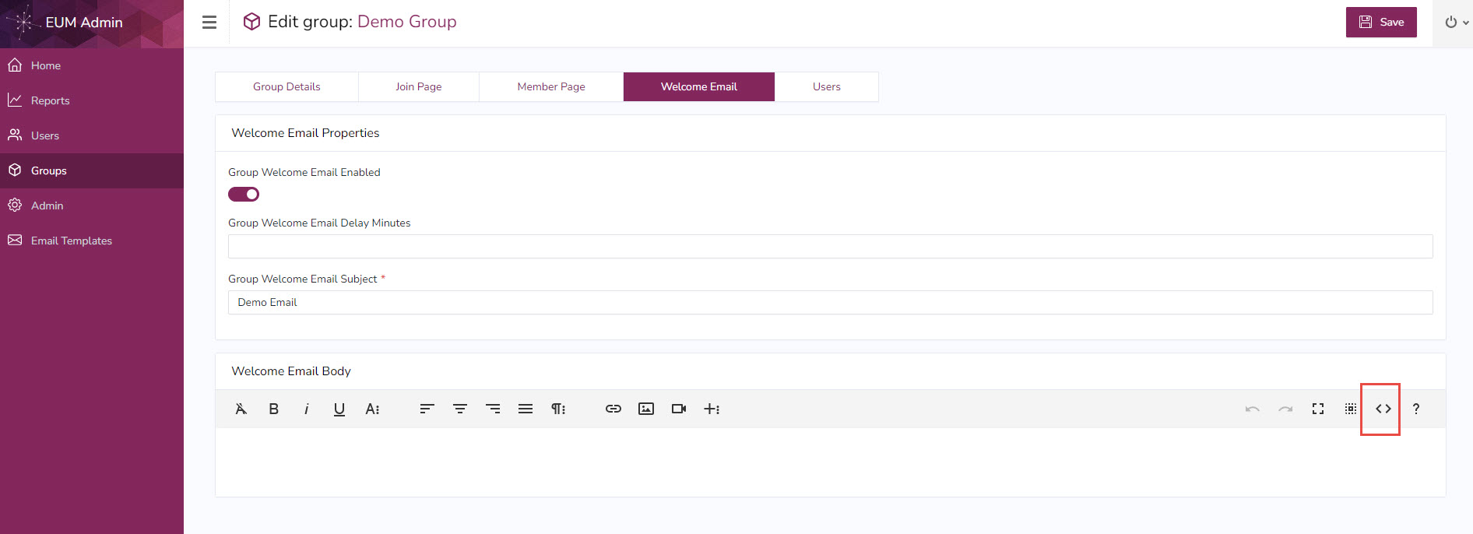Open the Member Page tab
Screen dimensions: 1473x534
(x=551, y=86)
